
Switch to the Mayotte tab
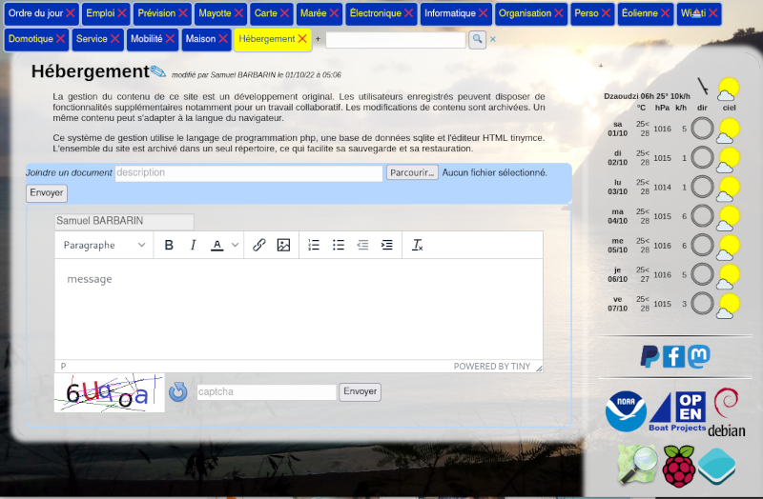[215, 13]
